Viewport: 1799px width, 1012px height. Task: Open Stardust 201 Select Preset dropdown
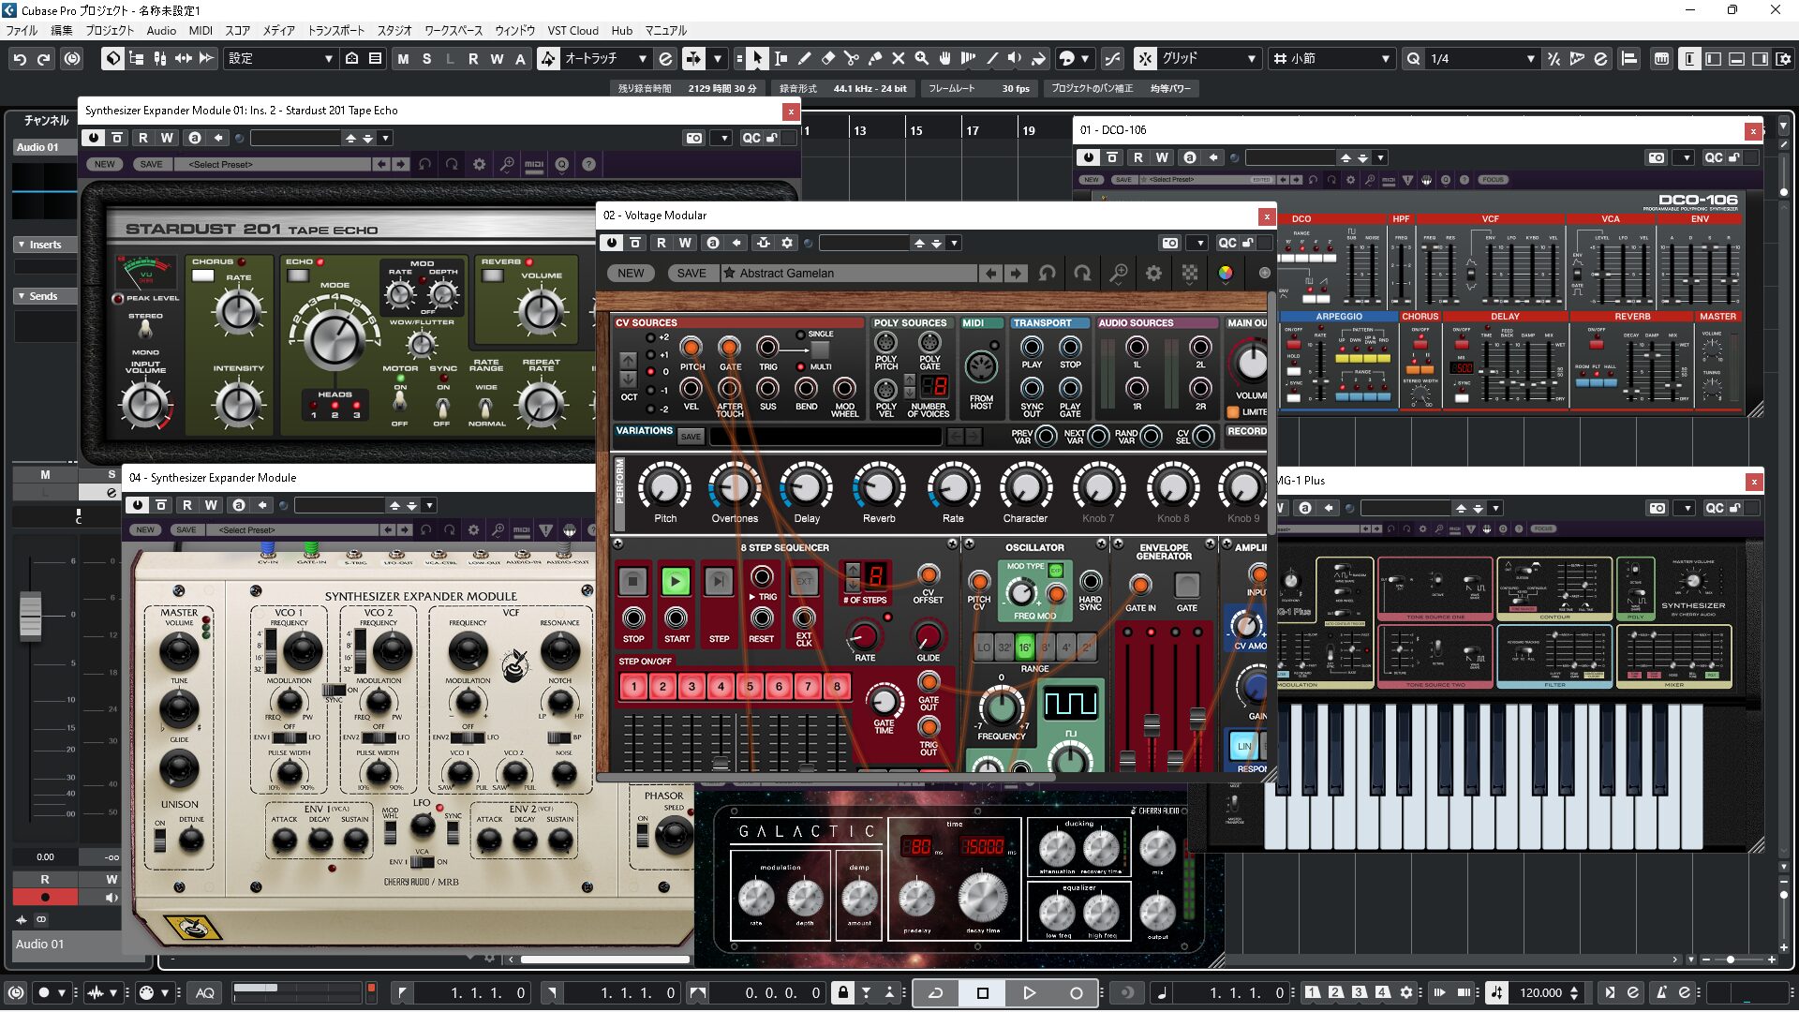pos(274,164)
